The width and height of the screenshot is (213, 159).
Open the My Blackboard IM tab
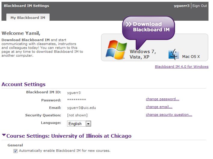point(28,17)
